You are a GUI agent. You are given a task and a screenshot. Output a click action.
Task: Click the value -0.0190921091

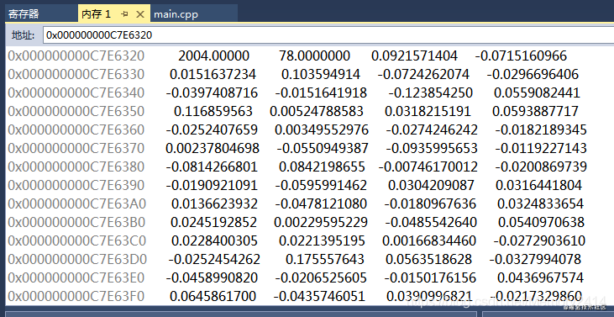tap(212, 185)
